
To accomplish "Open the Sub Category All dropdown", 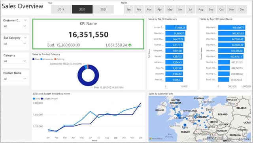I will coord(15,44).
